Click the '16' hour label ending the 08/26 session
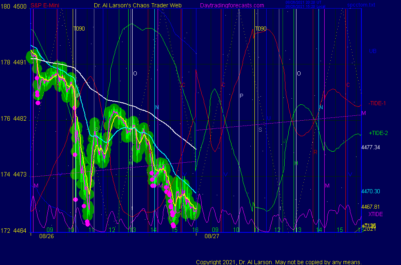 pos(195,230)
